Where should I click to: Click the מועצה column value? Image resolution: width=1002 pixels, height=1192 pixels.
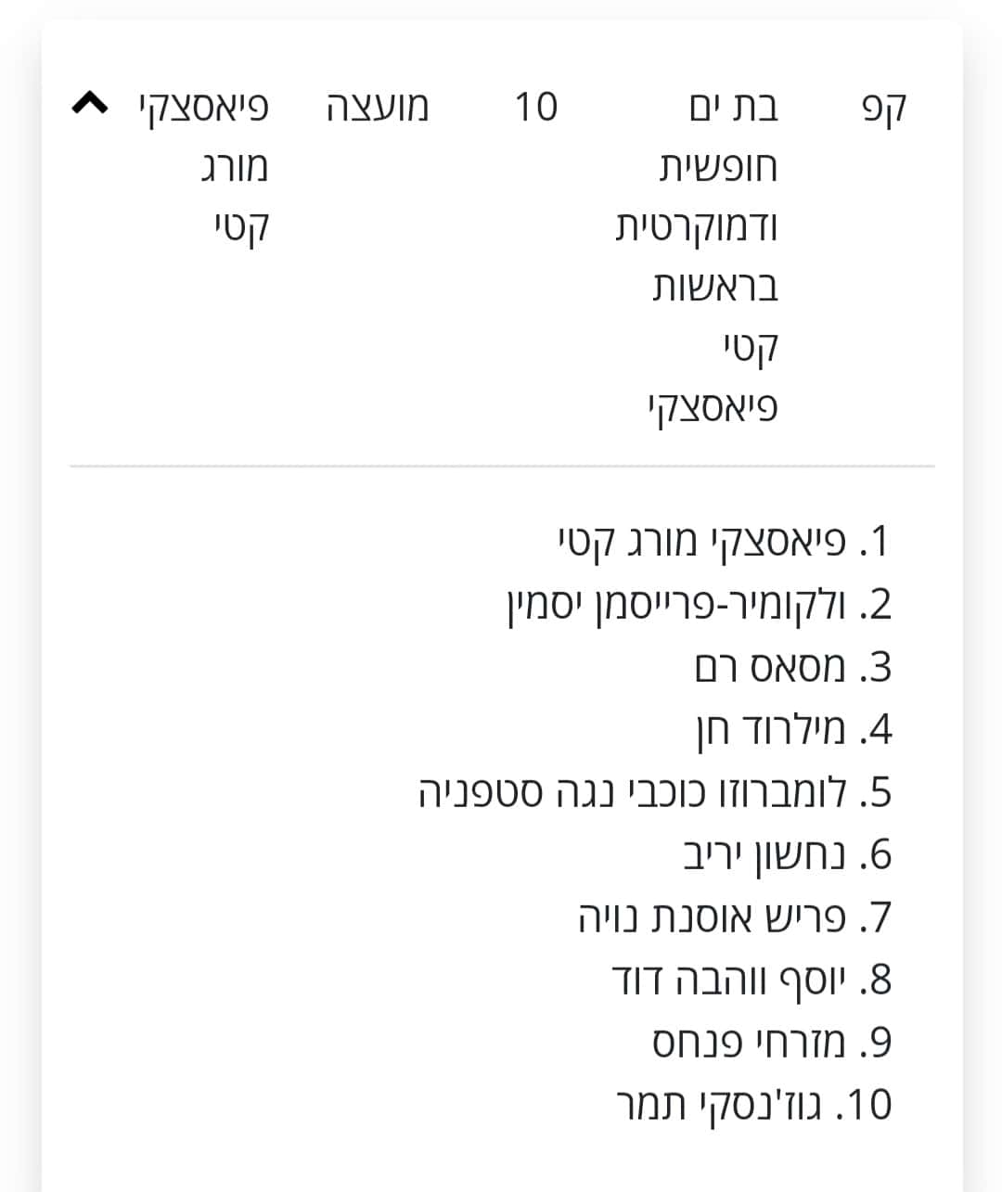[378, 107]
